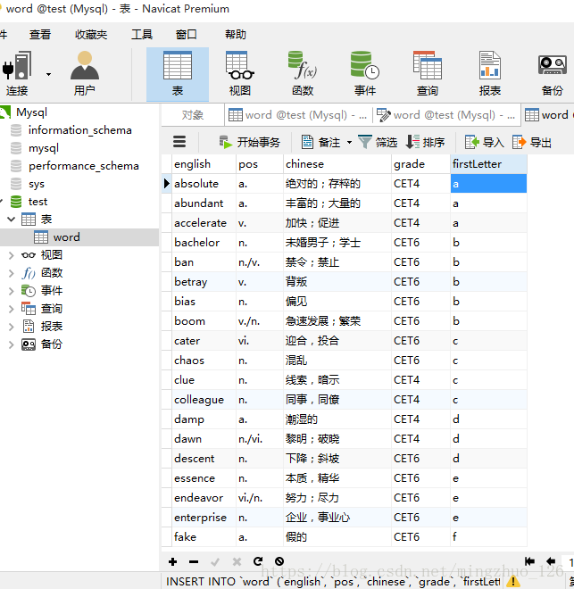This screenshot has width=574, height=589.
Task: Expand the 备份 node in tree
Action: point(11,344)
